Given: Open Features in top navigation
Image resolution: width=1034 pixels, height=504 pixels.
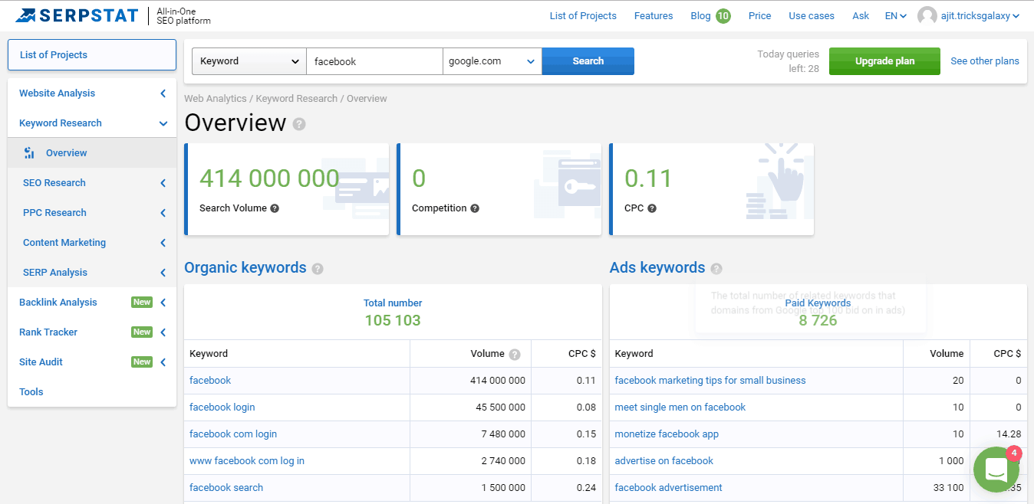Looking at the screenshot, I should pyautogui.click(x=654, y=16).
